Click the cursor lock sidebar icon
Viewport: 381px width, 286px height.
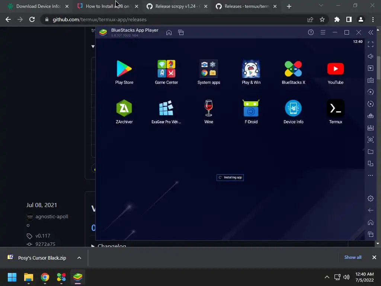coord(371,68)
